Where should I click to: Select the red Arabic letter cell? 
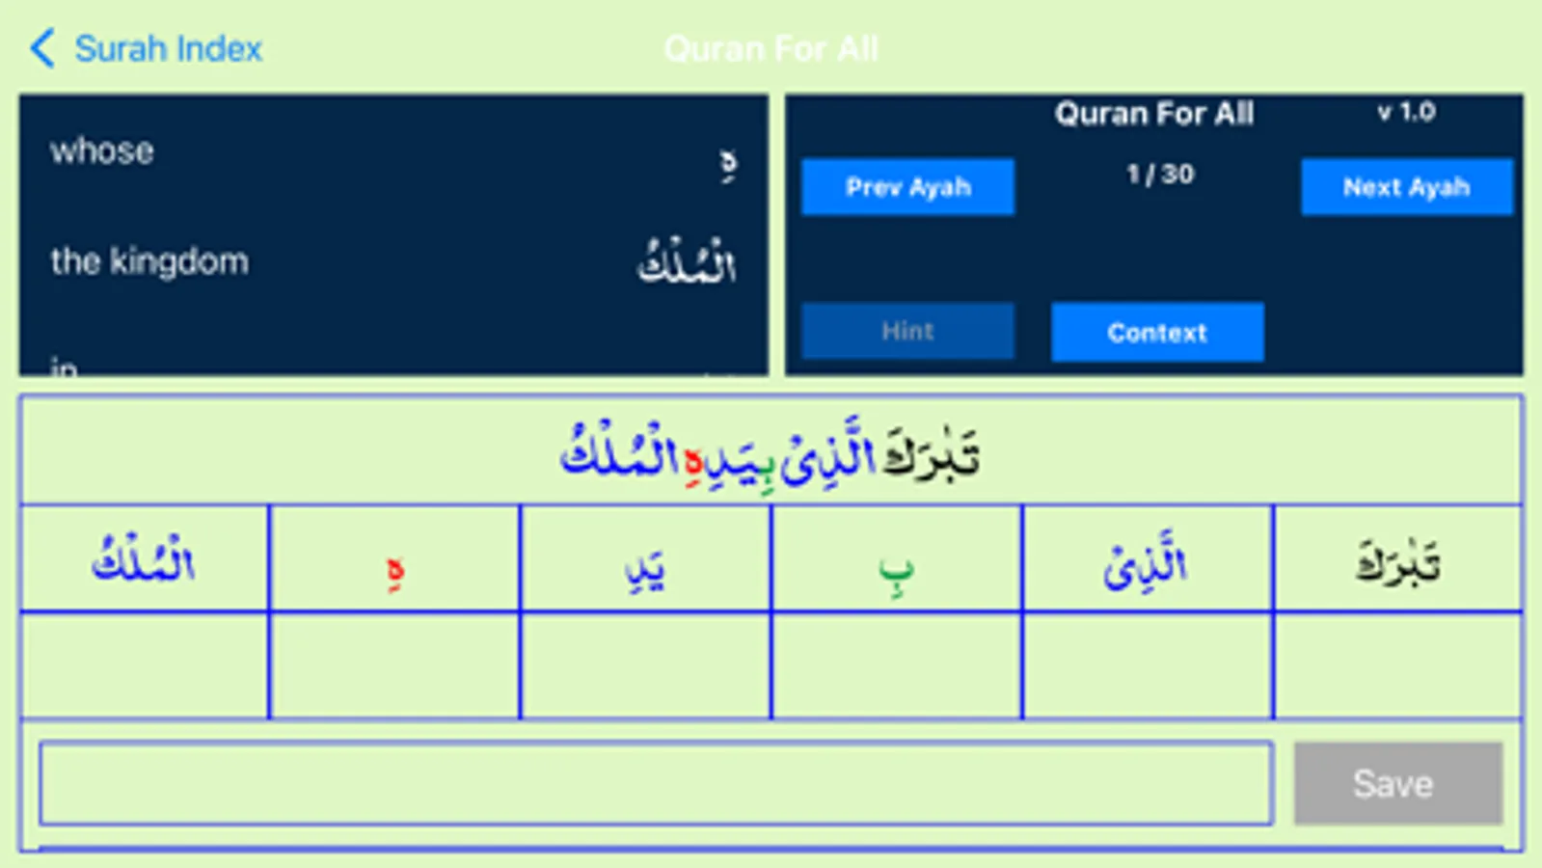click(394, 558)
